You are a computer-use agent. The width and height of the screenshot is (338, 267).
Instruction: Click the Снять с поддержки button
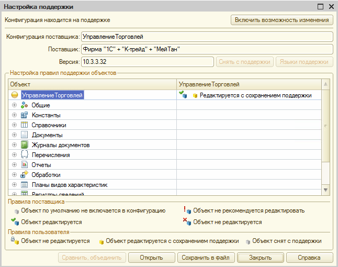point(245,62)
